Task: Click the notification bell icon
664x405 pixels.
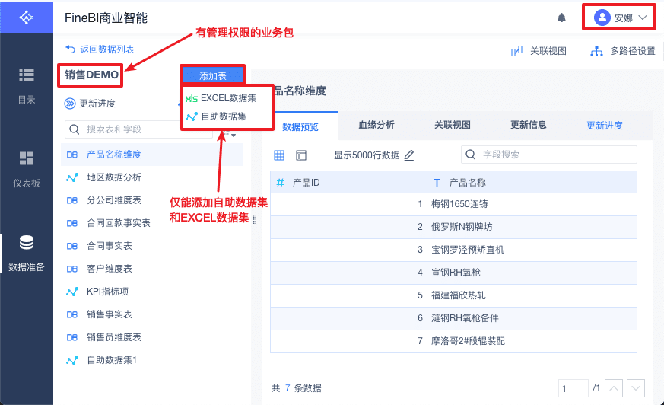Action: coord(561,17)
